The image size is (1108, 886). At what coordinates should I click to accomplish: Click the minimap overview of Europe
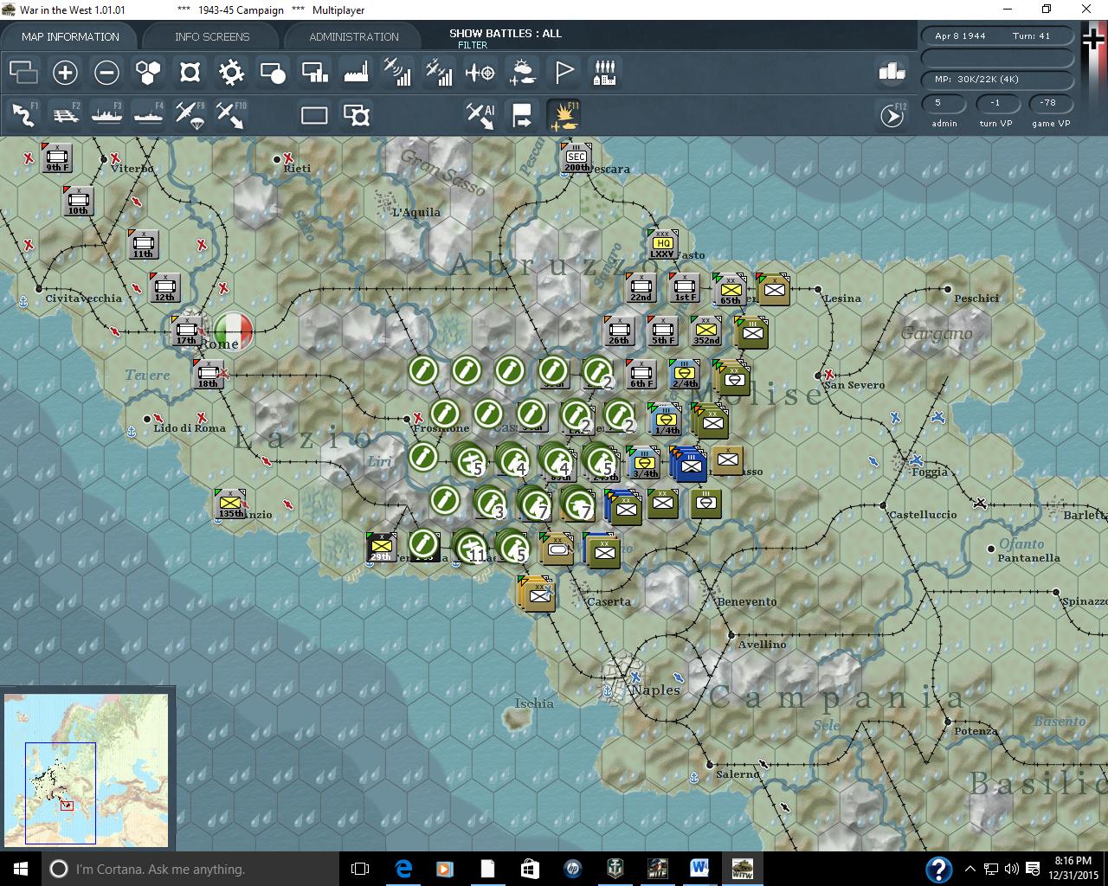click(x=87, y=769)
